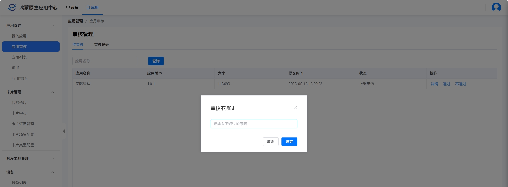The width and height of the screenshot is (508, 187).
Task: Collapse the 卡片管理 sidebar section
Action: pyautogui.click(x=53, y=92)
